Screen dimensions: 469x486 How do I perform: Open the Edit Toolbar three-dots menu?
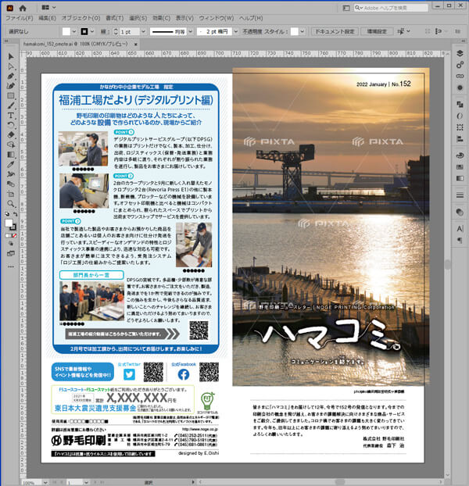[11, 266]
